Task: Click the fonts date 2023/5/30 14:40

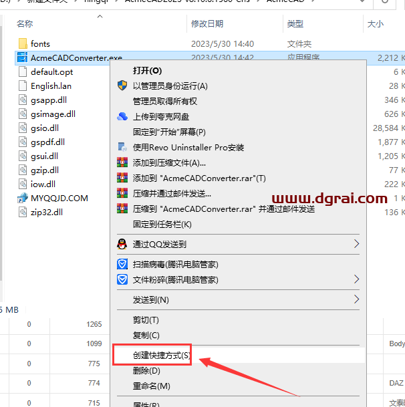Action: 223,44
